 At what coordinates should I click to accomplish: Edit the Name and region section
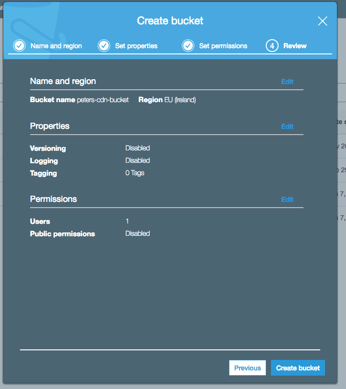pyautogui.click(x=287, y=82)
